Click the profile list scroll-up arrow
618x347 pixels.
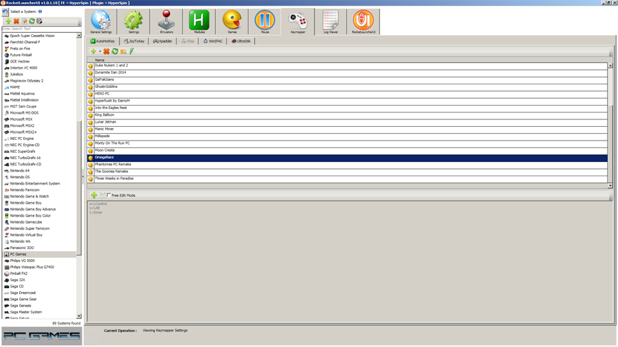point(610,65)
